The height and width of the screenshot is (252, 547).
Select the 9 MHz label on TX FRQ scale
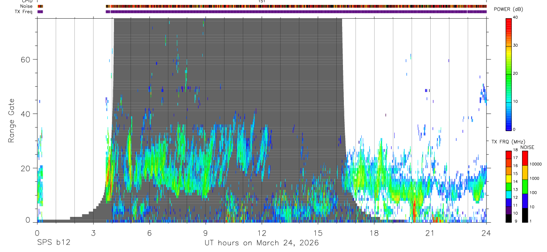516,221
